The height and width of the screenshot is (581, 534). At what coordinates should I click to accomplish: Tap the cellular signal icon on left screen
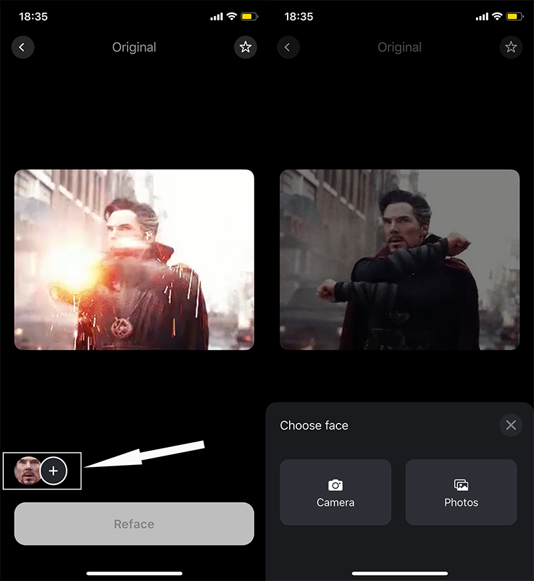click(216, 17)
